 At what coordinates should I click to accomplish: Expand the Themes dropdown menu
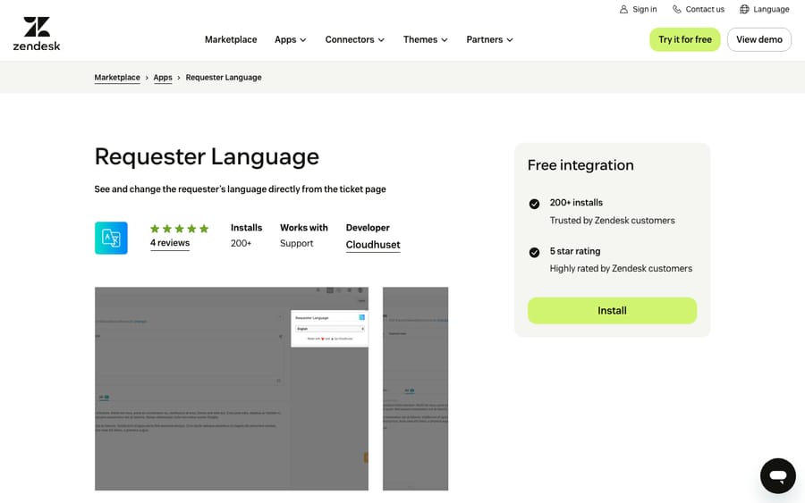point(426,39)
